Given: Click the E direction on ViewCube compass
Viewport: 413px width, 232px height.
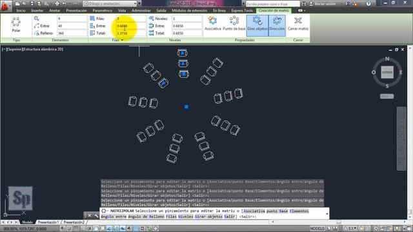Looking at the screenshot, I should pos(401,72).
